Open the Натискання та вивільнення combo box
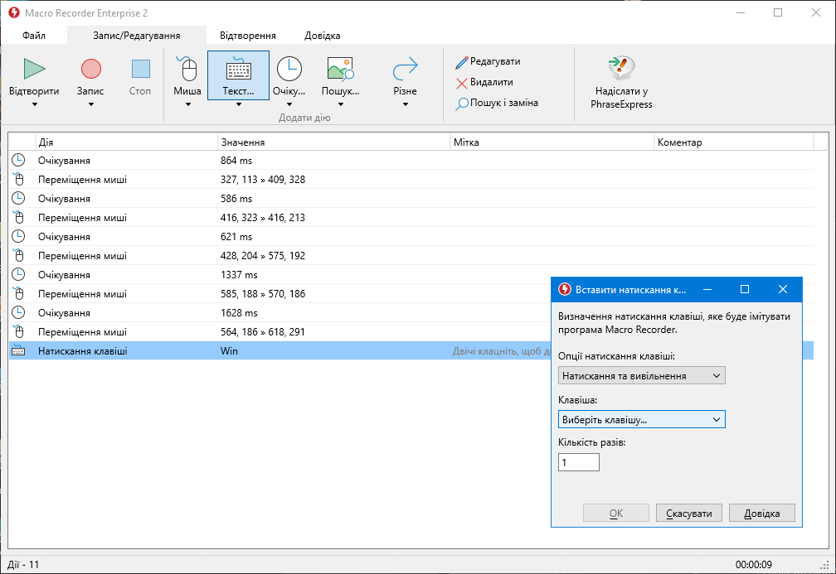 pos(641,376)
